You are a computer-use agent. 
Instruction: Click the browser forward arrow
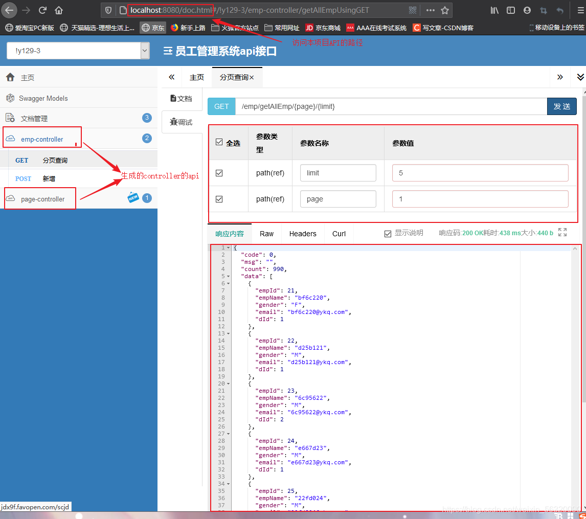(26, 10)
